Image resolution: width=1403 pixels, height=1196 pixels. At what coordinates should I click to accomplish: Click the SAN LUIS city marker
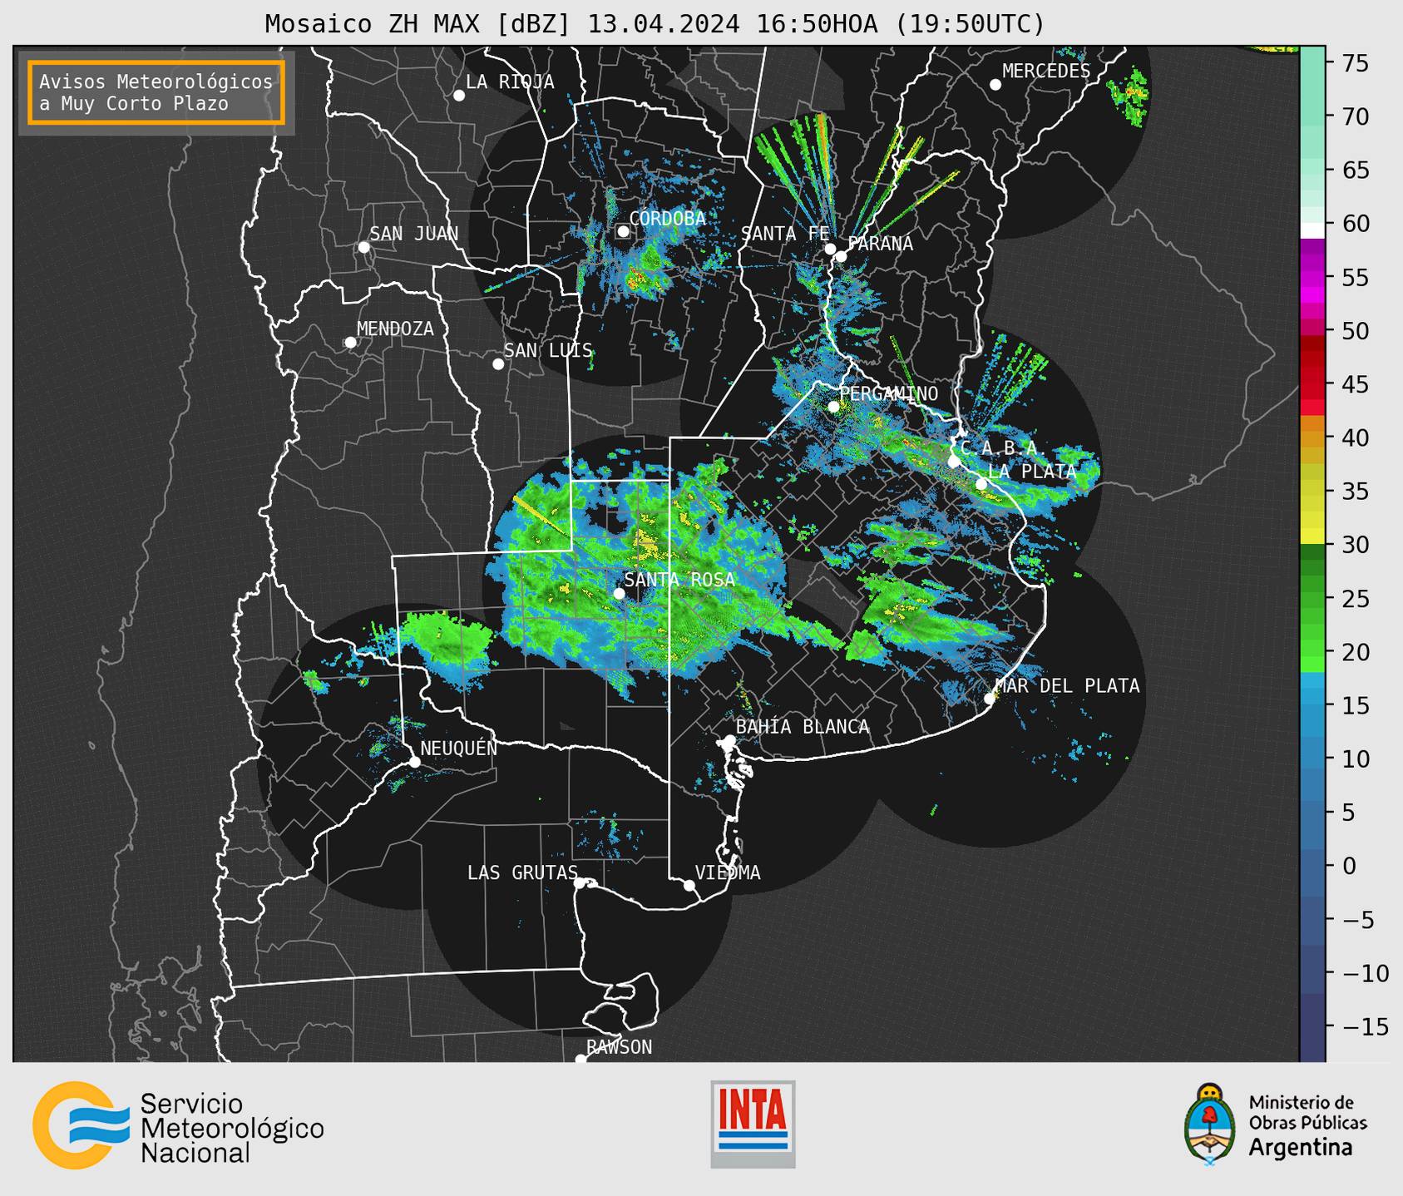pyautogui.click(x=498, y=364)
